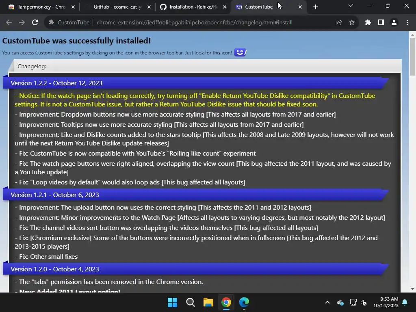This screenshot has height=312, width=416.
Task: Click the channel videos sort button fix entry
Action: [166, 227]
